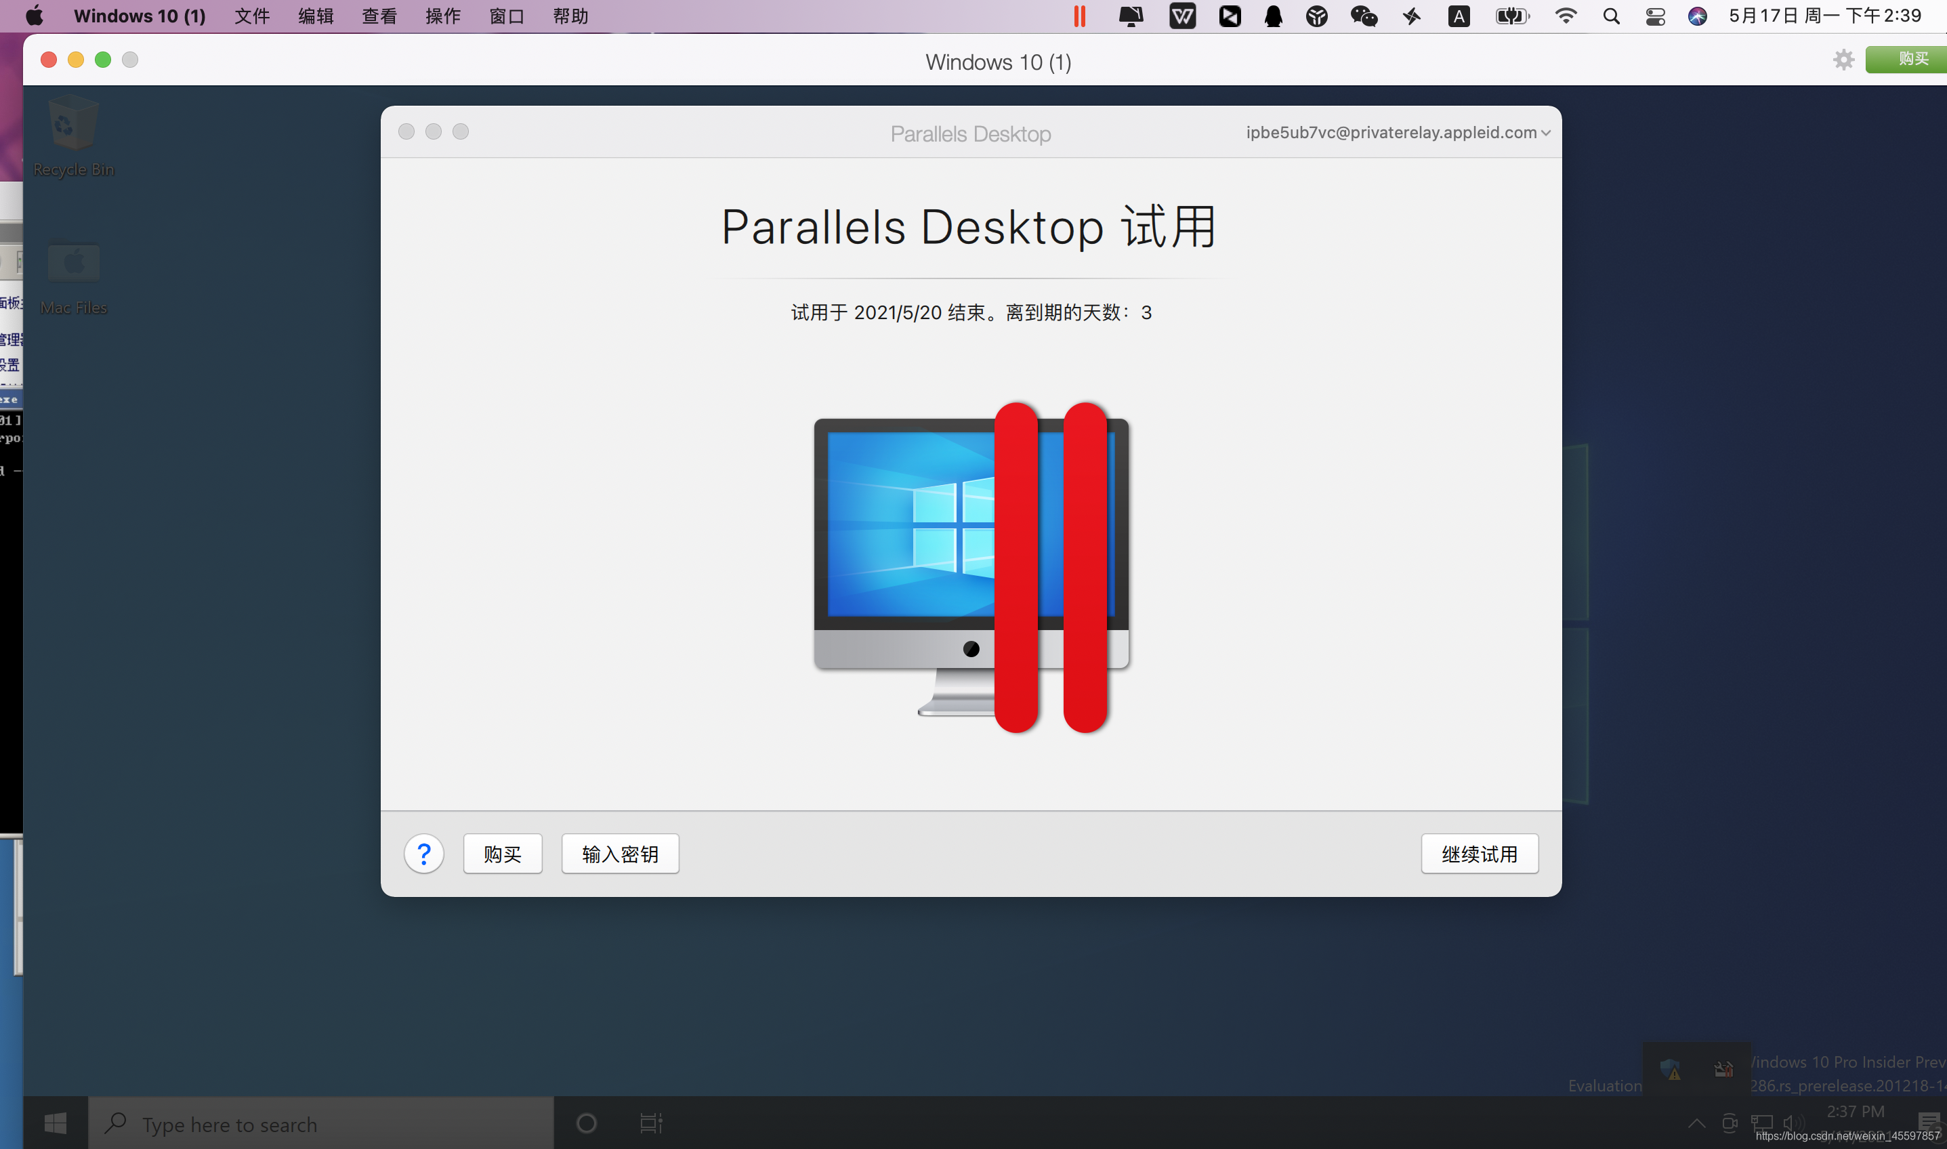
Task: Close the Windows 10 (1) window with the red button
Action: 49,60
